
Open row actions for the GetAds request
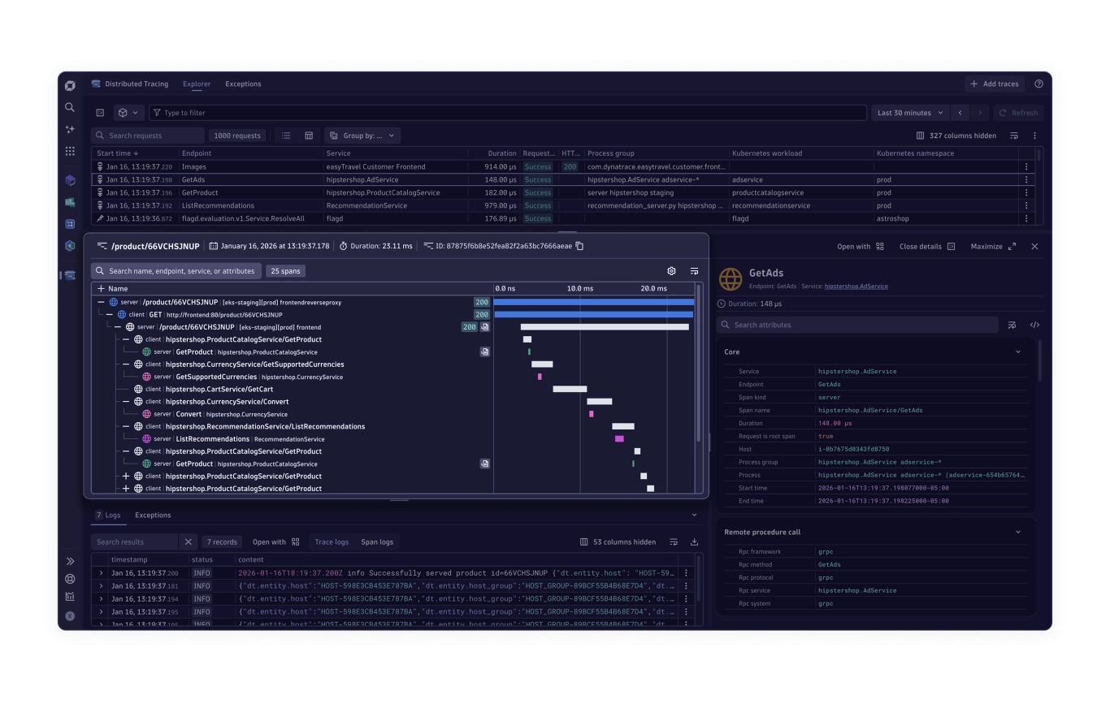tap(1026, 179)
